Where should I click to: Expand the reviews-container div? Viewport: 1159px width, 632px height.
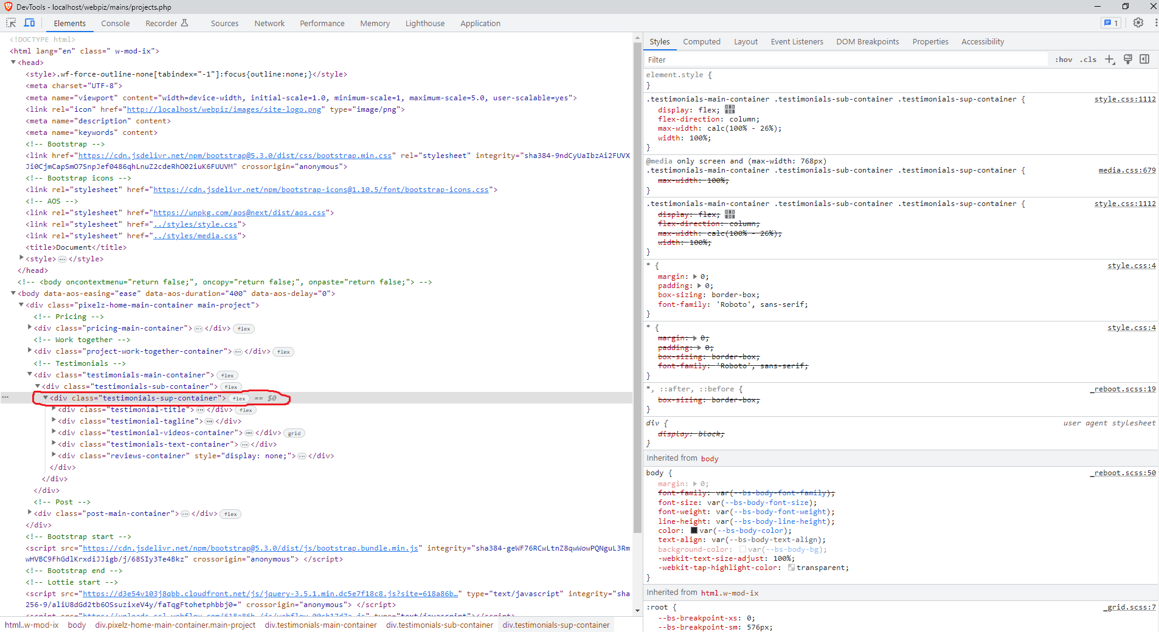(54, 455)
